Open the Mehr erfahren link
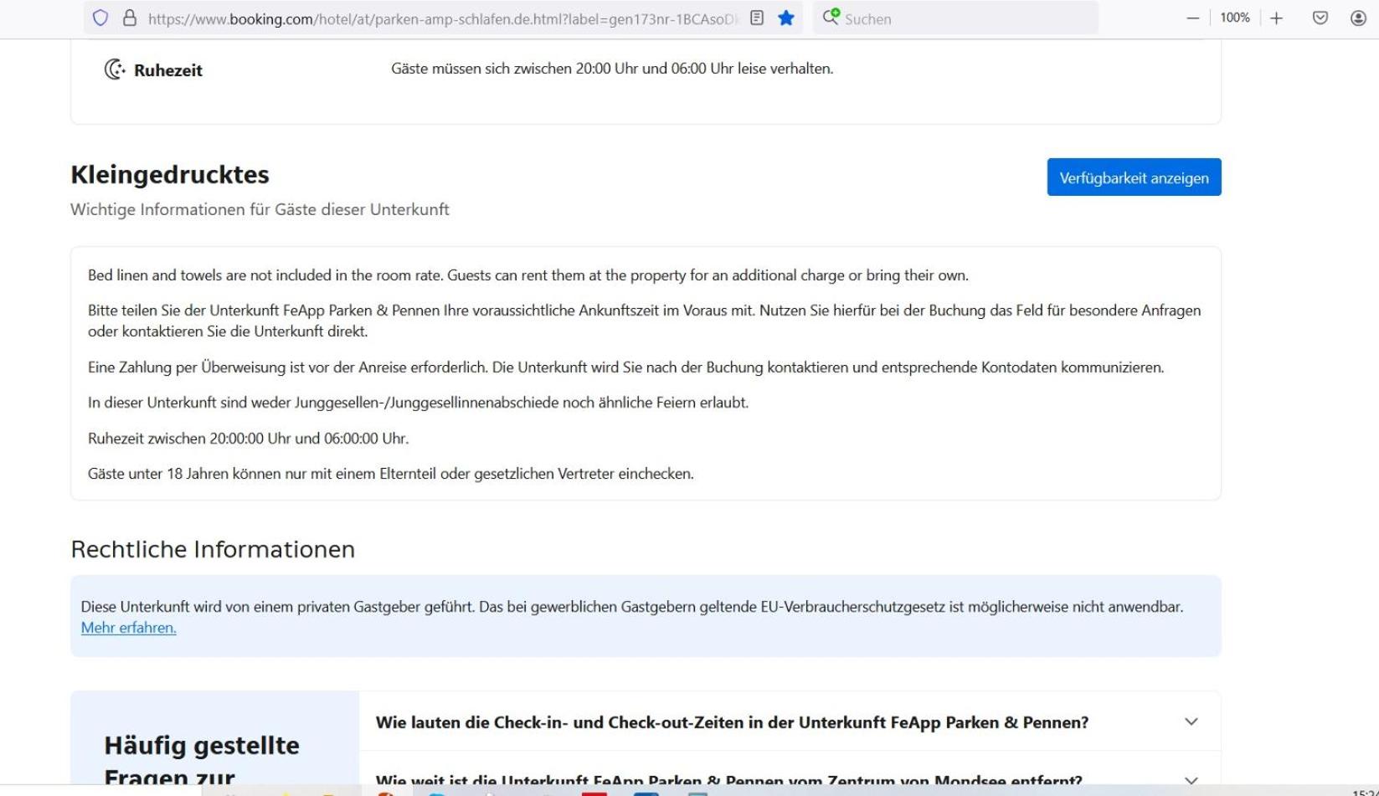The image size is (1379, 796). (x=128, y=628)
